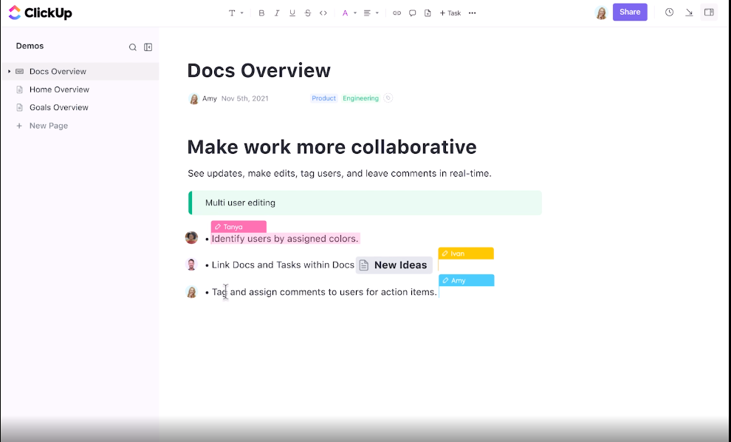Click the add page icon in toolbar
Viewport: 731px width, 442px height.
[x=428, y=13]
